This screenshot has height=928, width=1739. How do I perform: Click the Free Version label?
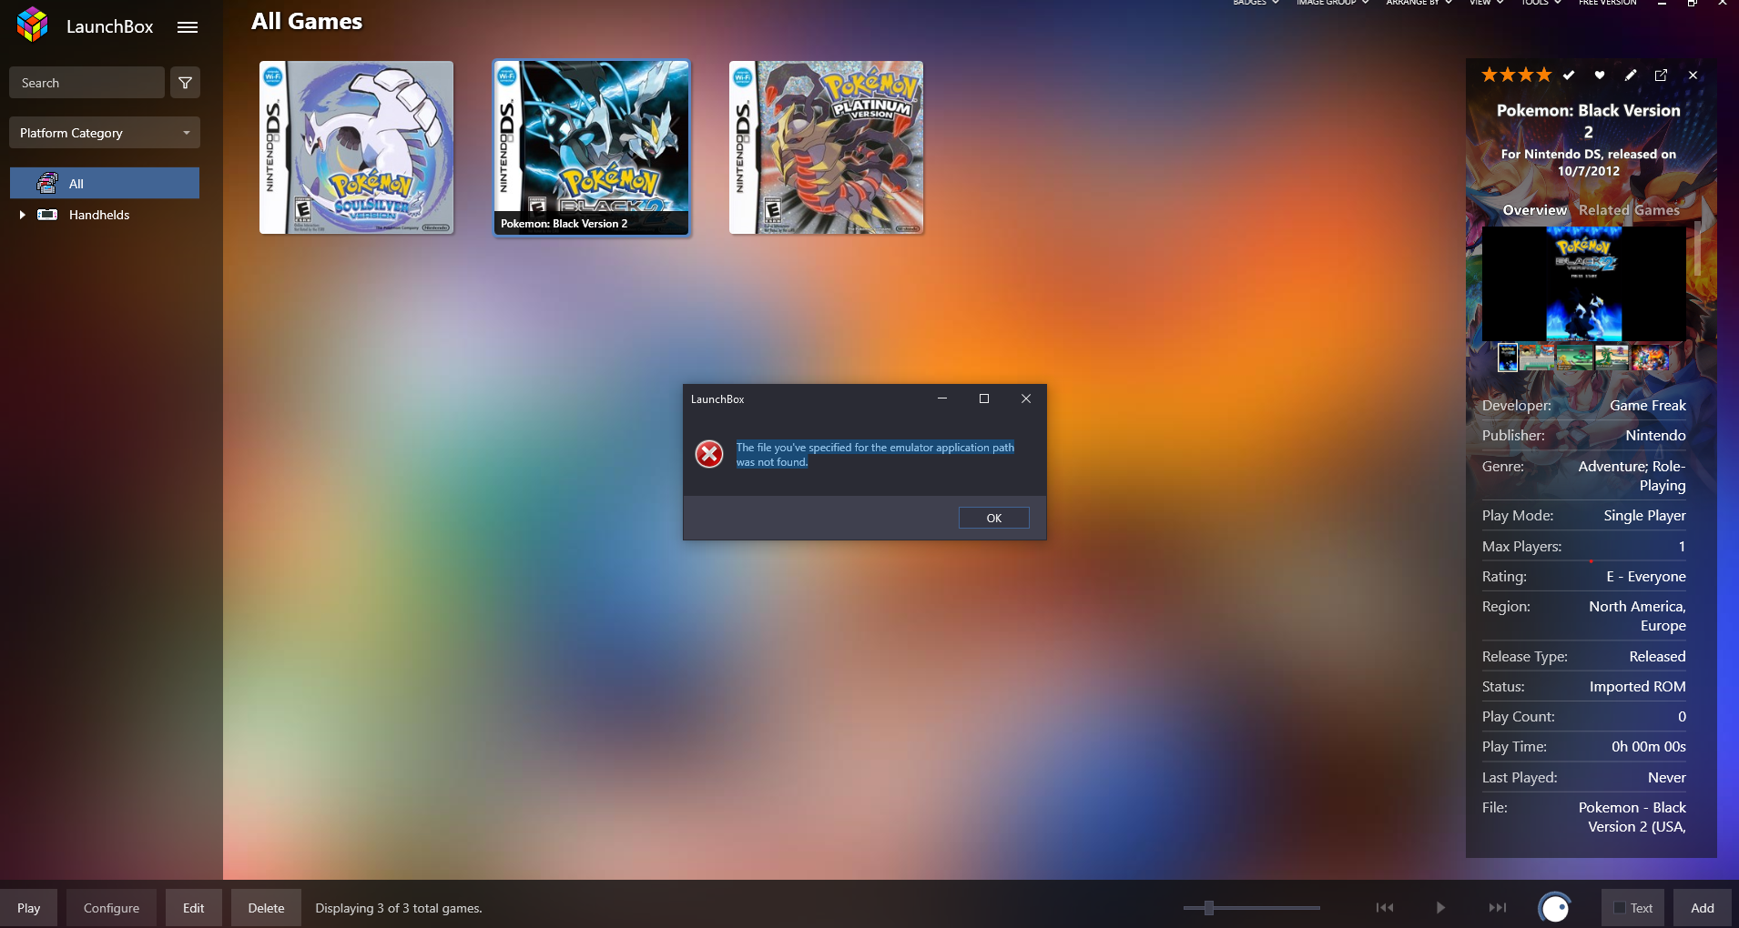coord(1607,3)
